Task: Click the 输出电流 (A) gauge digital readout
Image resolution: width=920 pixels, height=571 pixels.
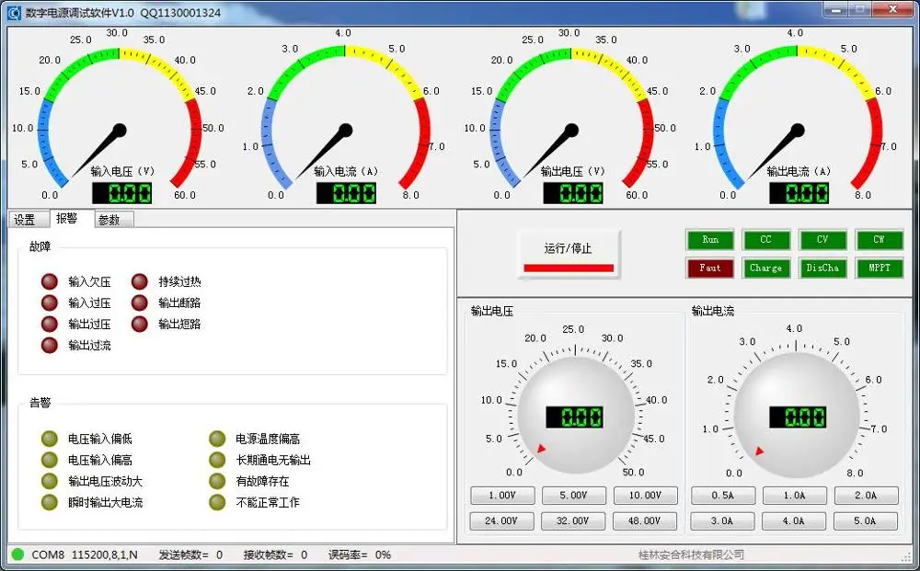Action: [x=799, y=193]
